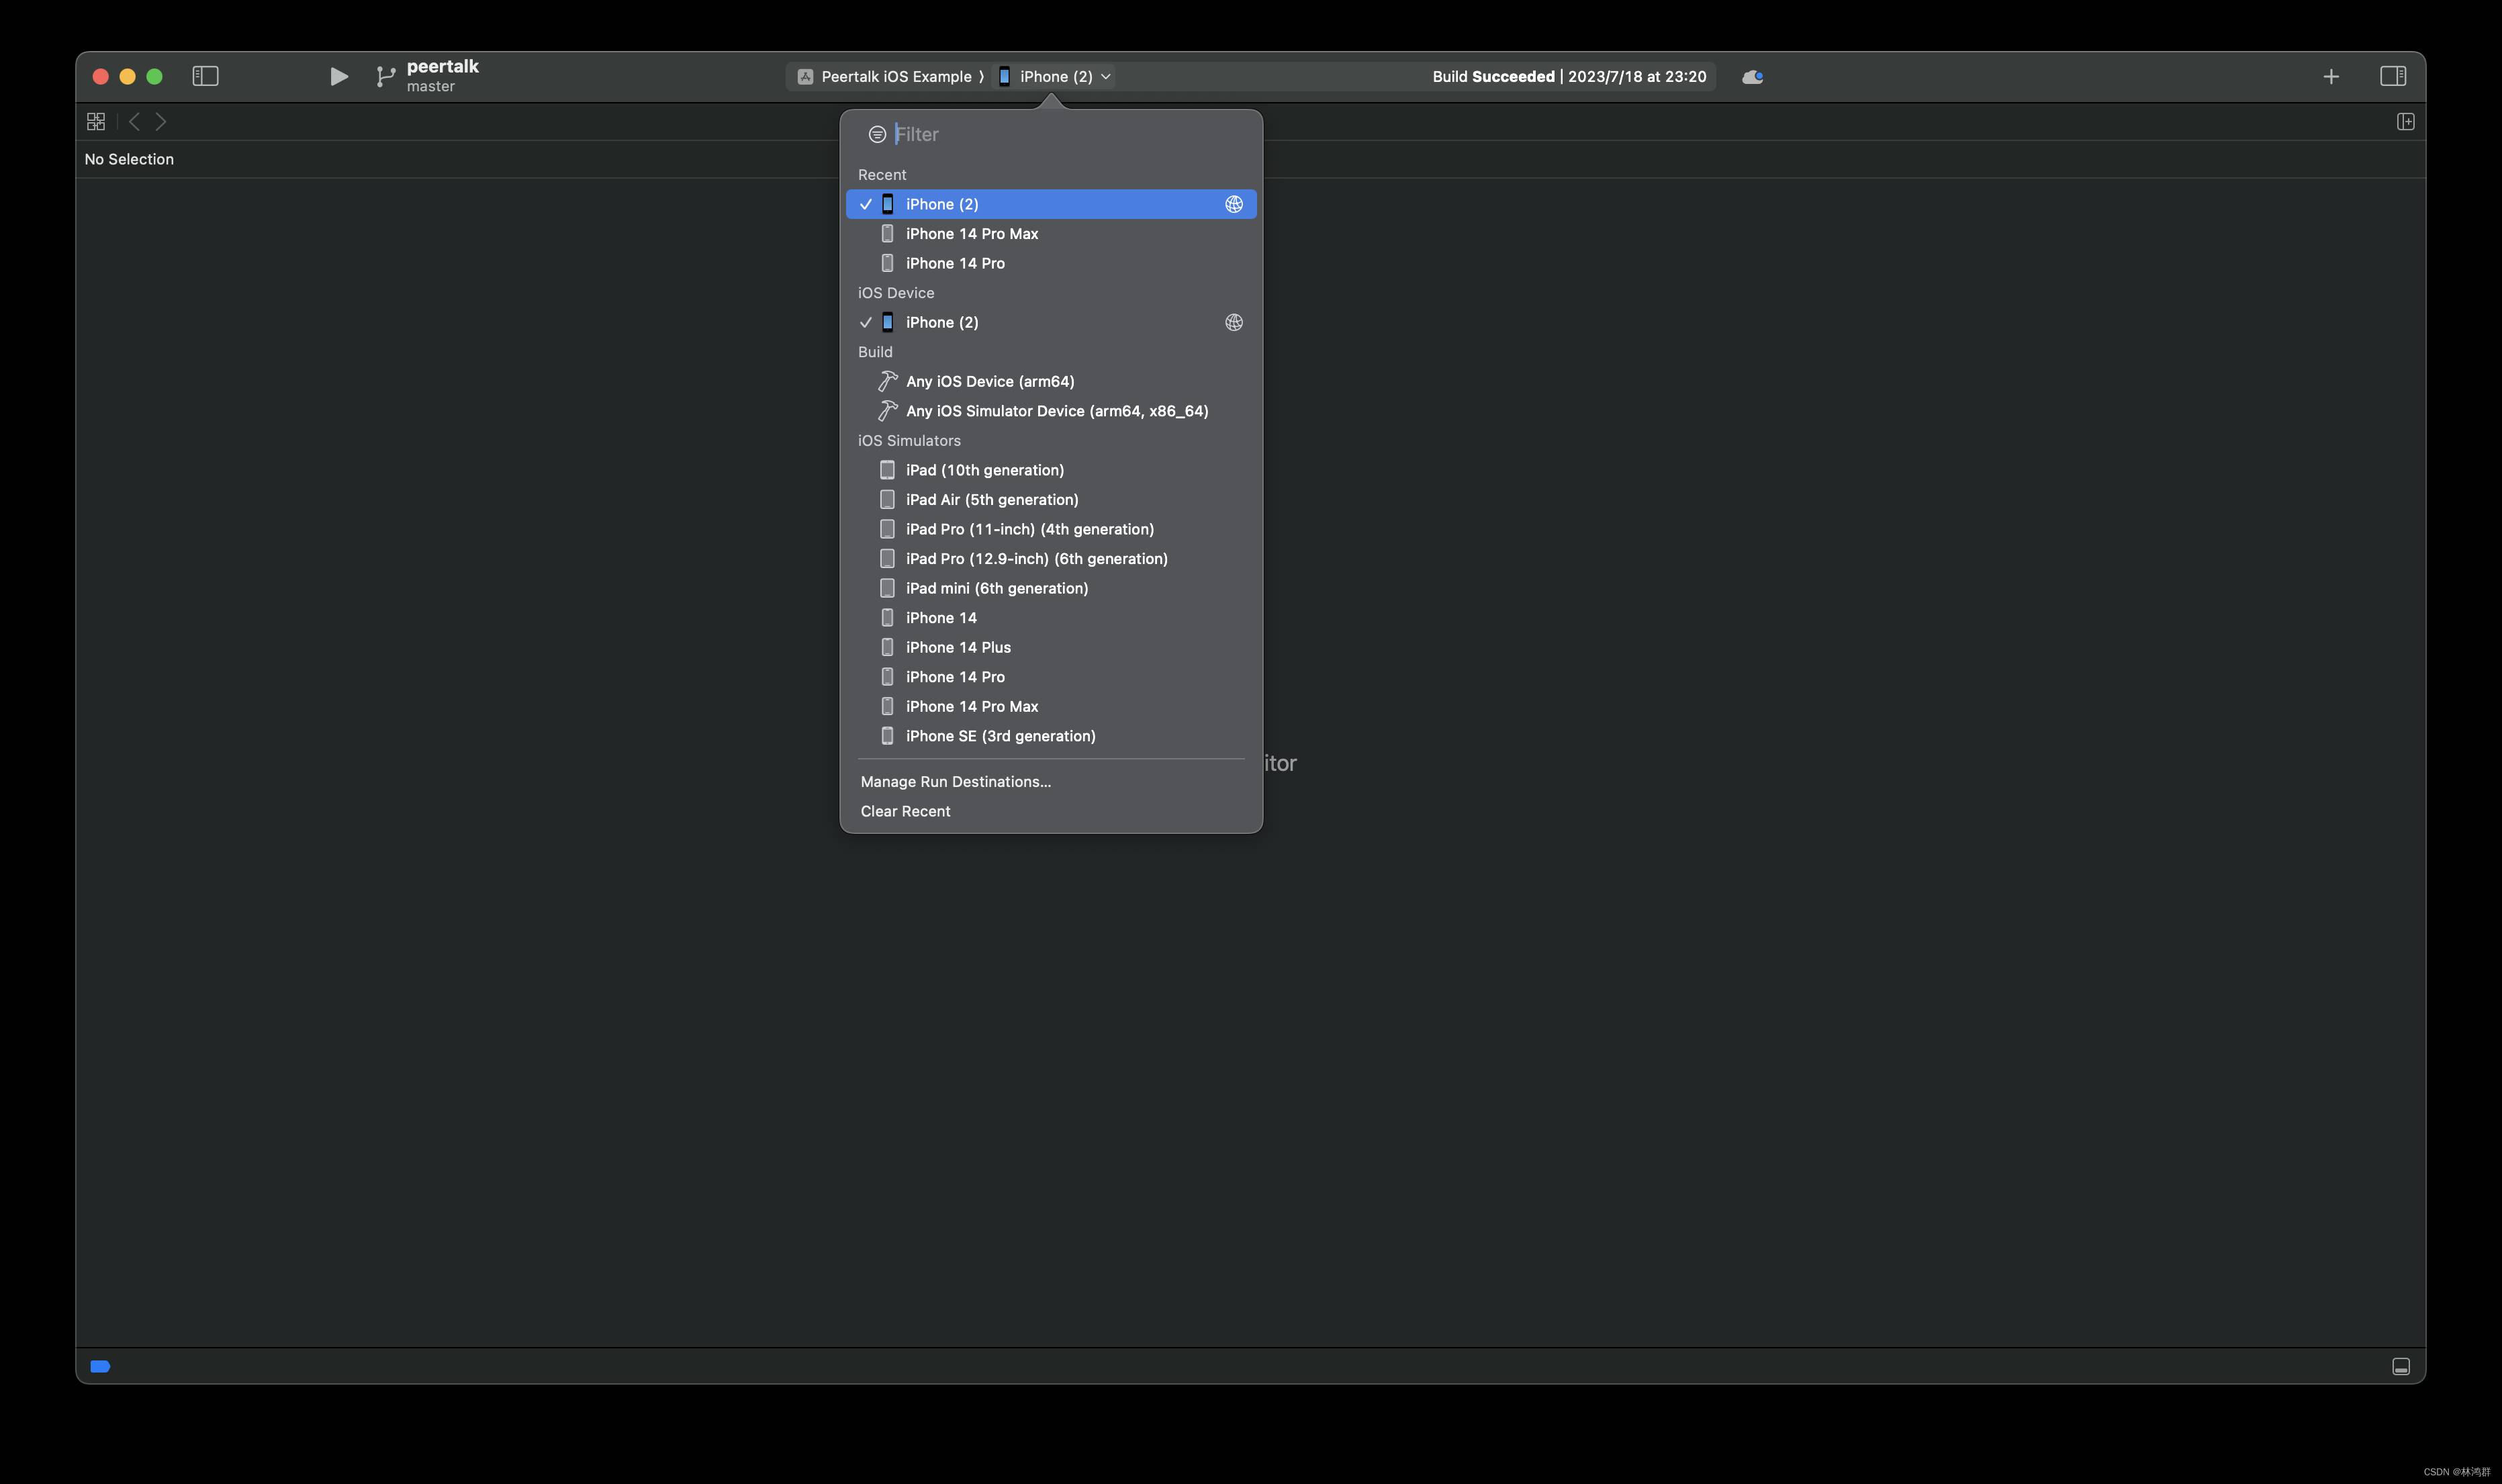Toggle the debug area at the bottom right
The height and width of the screenshot is (1484, 2502).
click(x=2400, y=1366)
